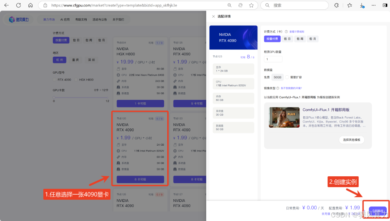The image size is (390, 221).
Task: Check the RTX 4090 GPU model filter
Action: click(x=55, y=80)
